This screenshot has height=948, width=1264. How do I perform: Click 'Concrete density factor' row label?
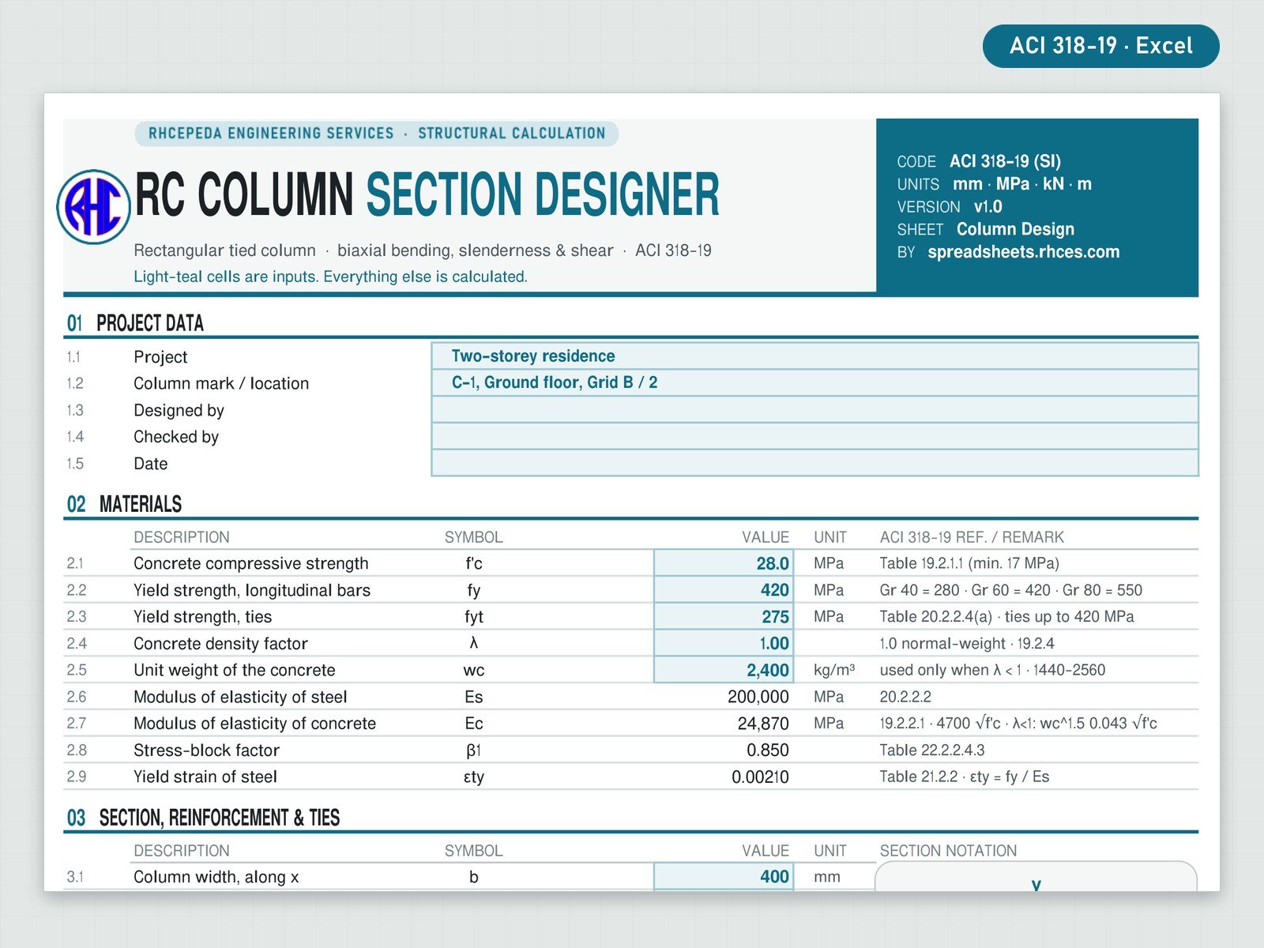pyautogui.click(x=220, y=644)
